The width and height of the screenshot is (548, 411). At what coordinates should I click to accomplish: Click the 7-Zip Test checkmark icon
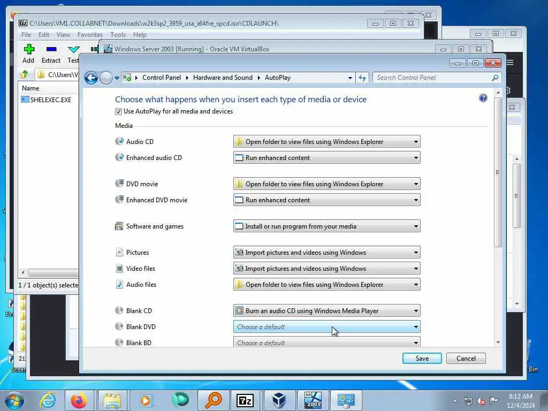[74, 49]
